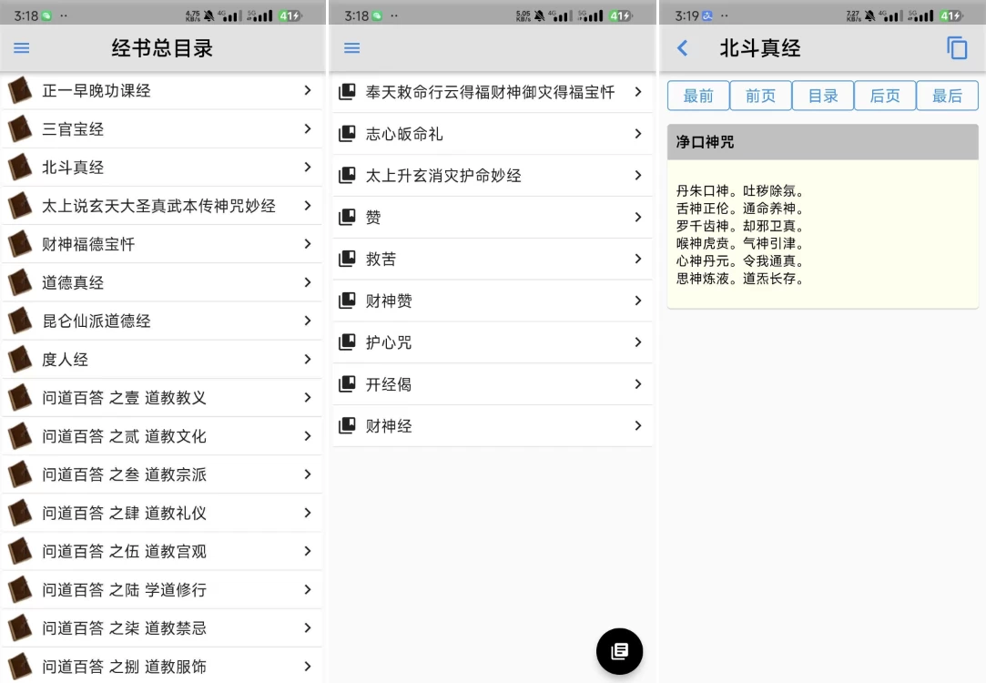This screenshot has width=986, height=683.
Task: Open 问道百答 之肆 道教礼仪
Action: (124, 513)
